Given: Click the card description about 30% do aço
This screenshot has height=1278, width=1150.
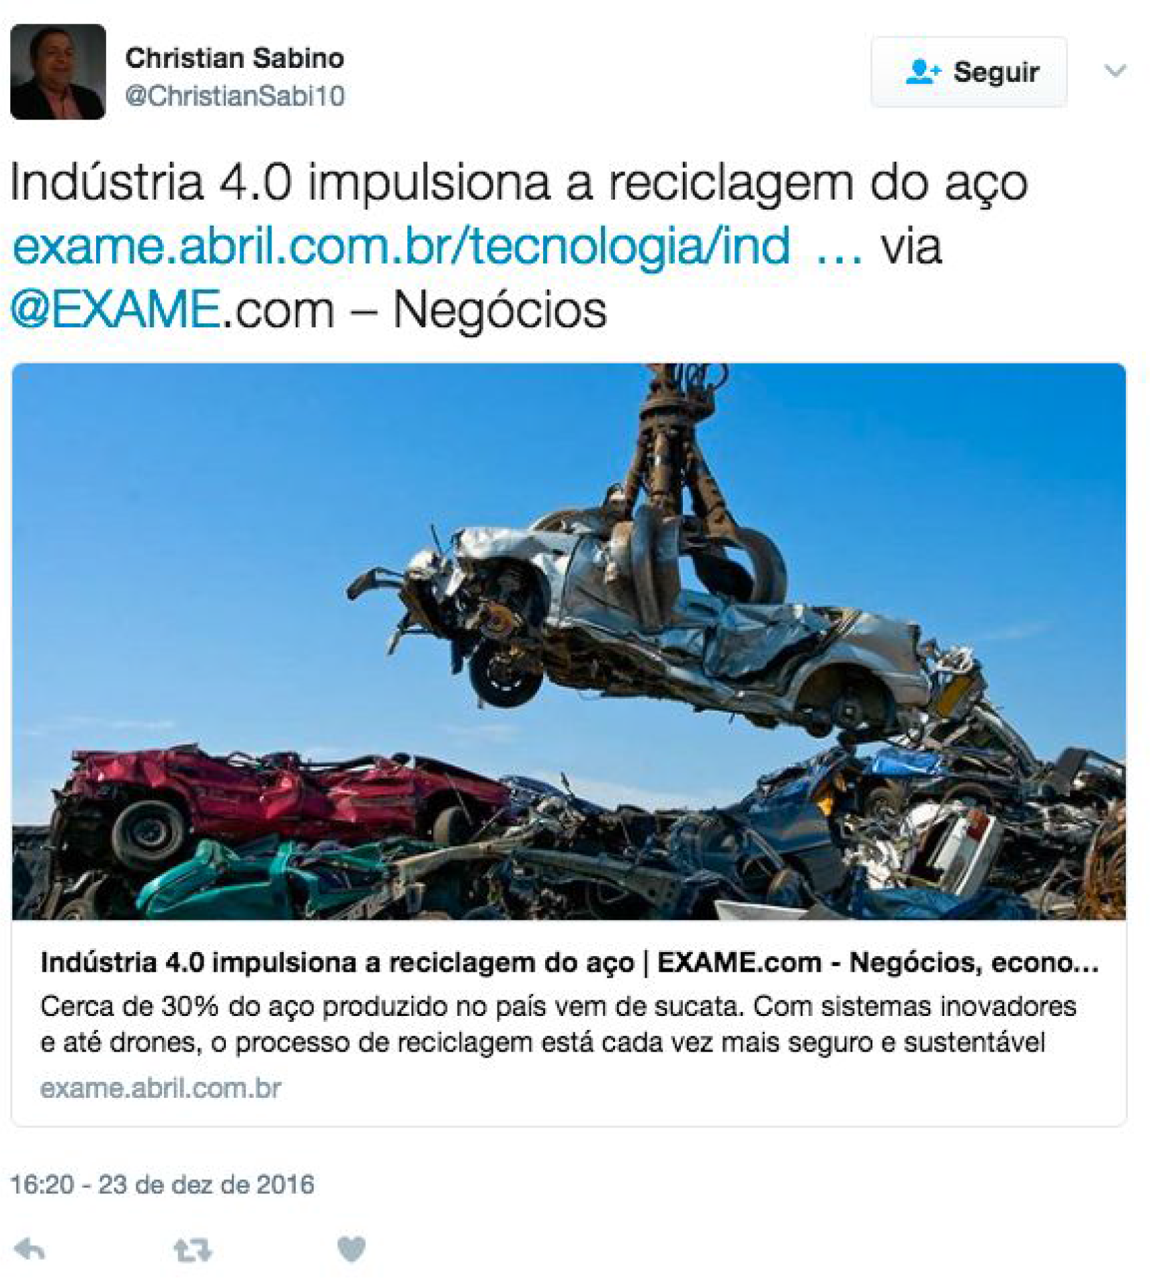Looking at the screenshot, I should 558,1025.
